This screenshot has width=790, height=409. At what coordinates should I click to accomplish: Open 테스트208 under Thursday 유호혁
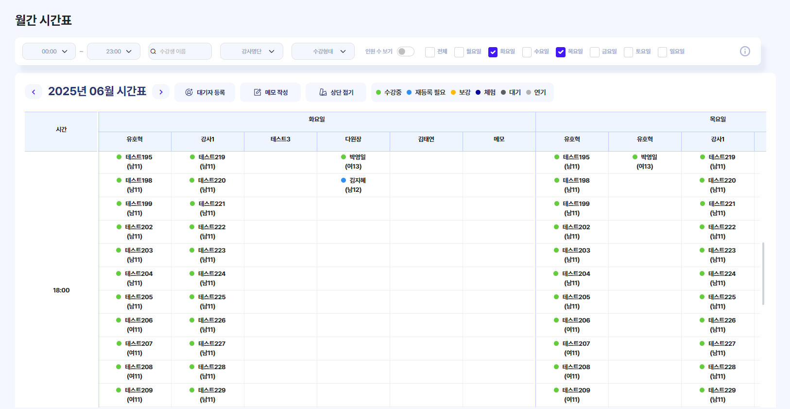pyautogui.click(x=572, y=372)
